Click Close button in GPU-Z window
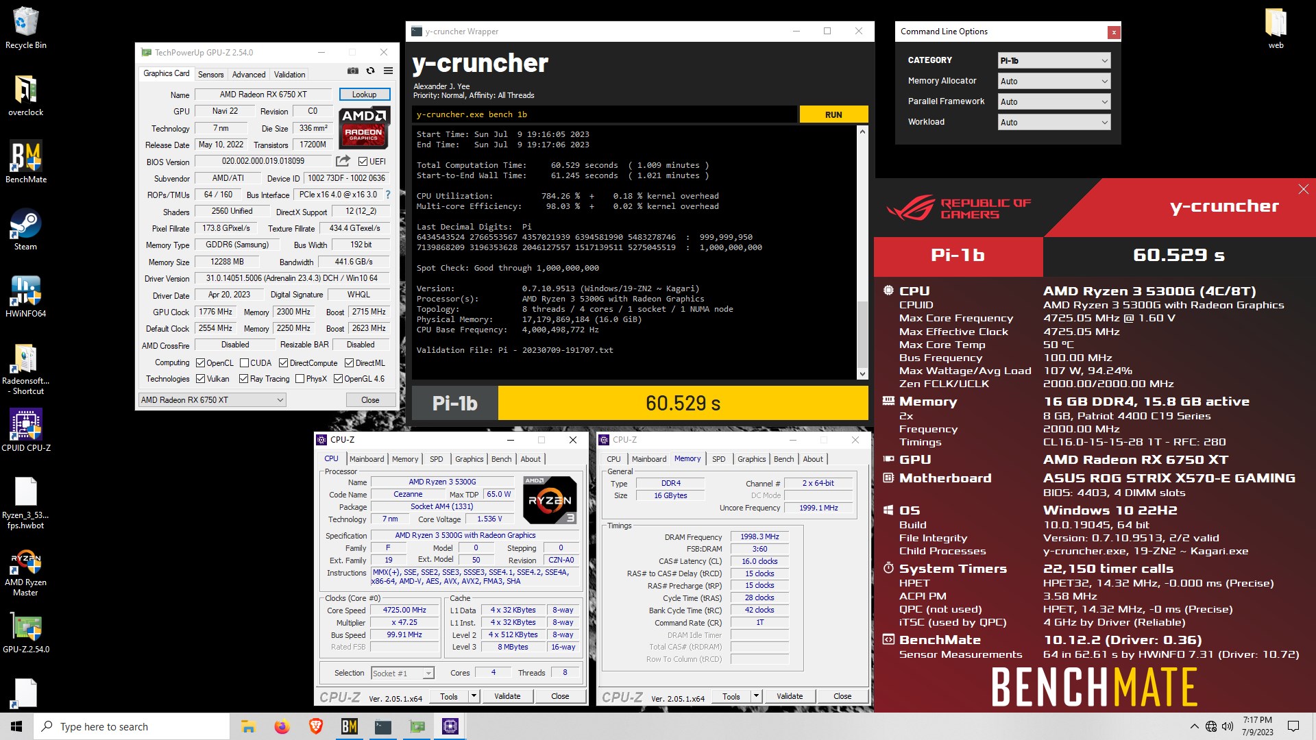1316x740 pixels. [370, 400]
